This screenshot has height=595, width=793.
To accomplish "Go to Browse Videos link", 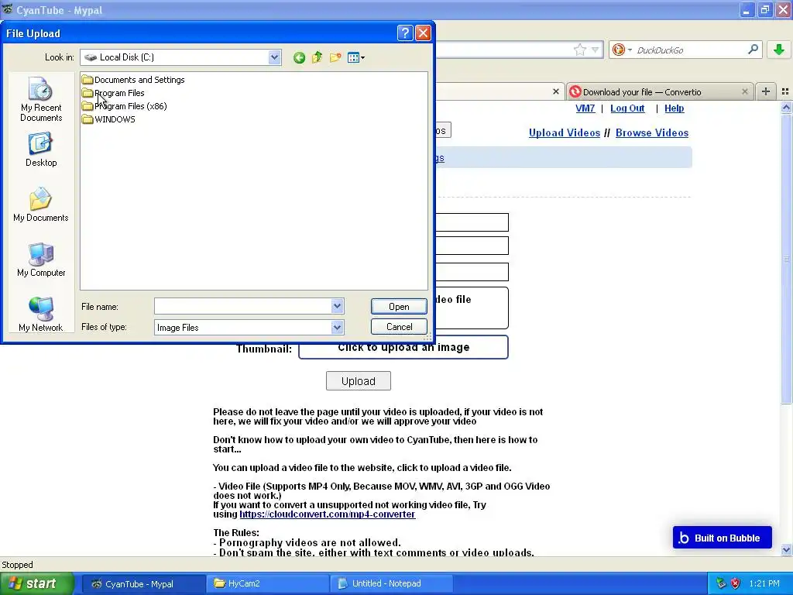I will click(652, 132).
